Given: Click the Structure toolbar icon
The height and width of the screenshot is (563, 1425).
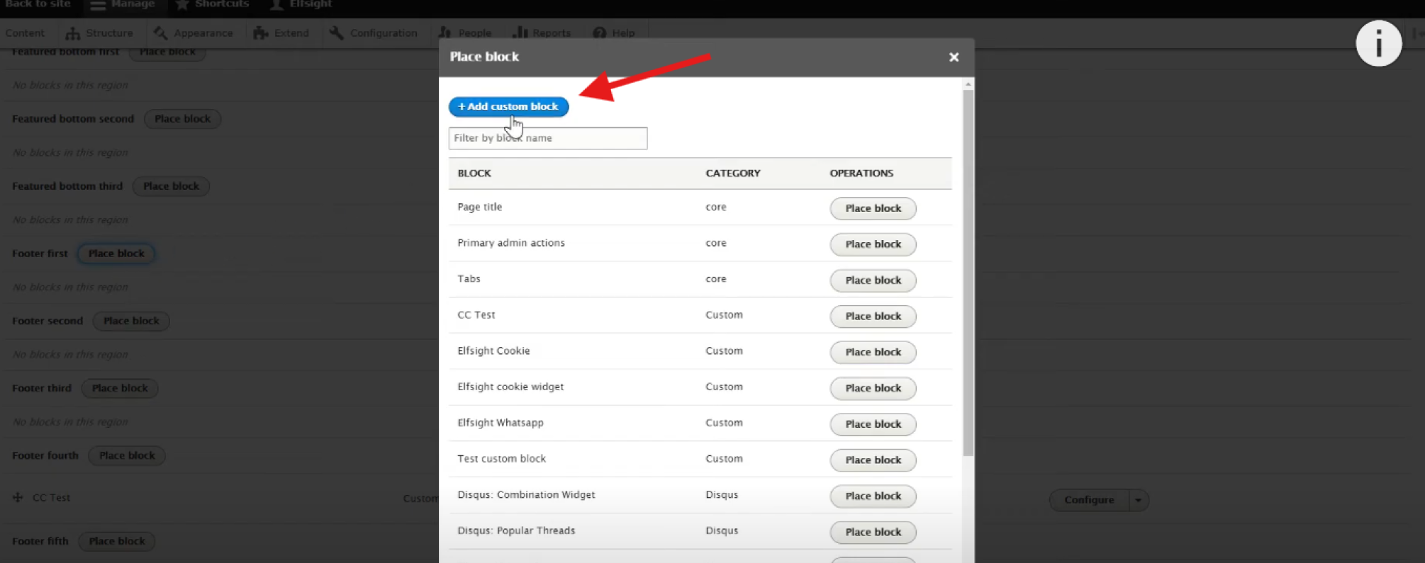Looking at the screenshot, I should 73,33.
